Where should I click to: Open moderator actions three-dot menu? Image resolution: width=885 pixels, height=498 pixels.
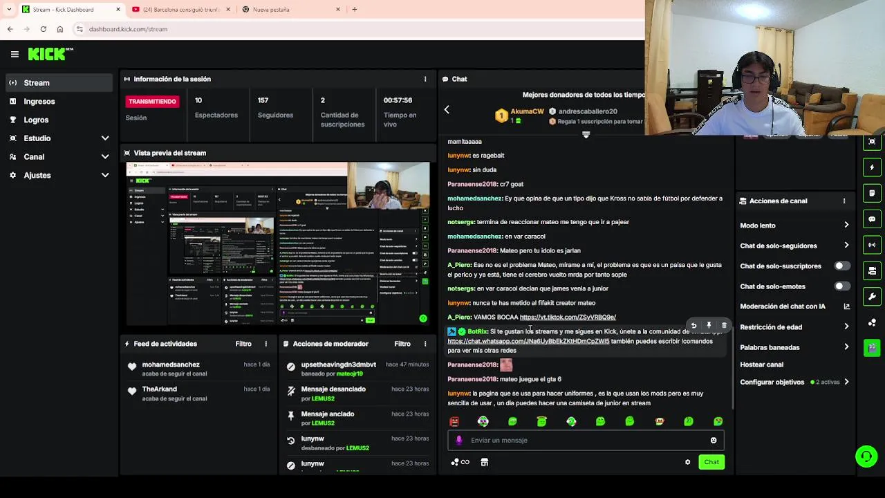[x=425, y=344]
